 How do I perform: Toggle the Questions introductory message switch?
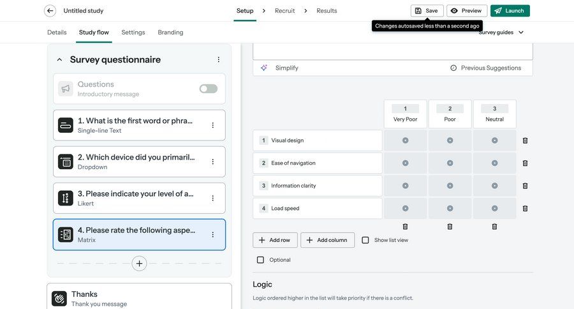pos(208,89)
